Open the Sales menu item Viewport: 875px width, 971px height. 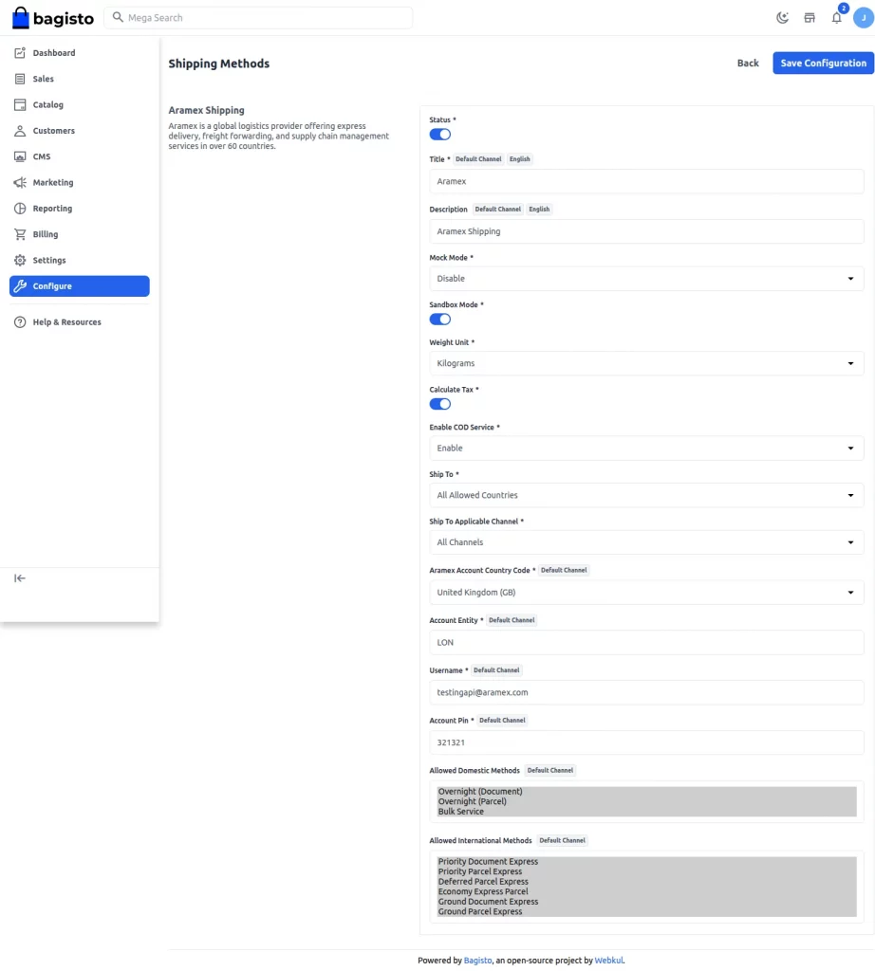(x=80, y=79)
